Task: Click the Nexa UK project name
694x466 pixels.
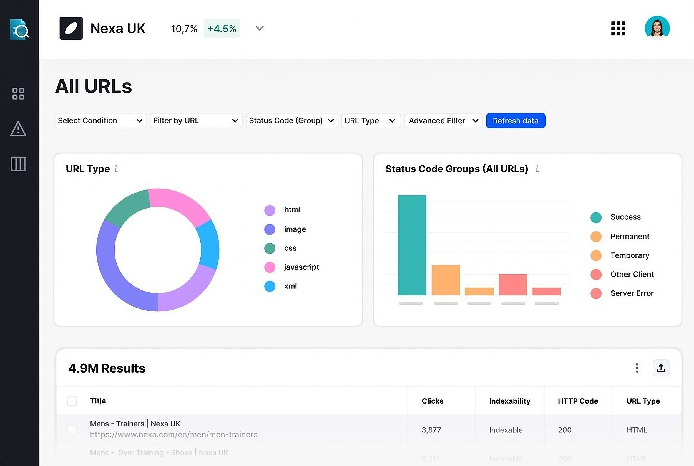Action: 118,28
